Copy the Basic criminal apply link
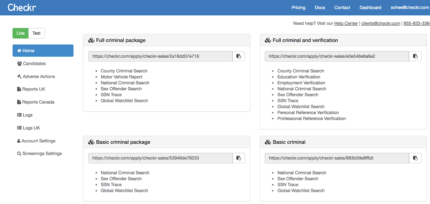Screen dimensions: 430x204 coord(415,158)
